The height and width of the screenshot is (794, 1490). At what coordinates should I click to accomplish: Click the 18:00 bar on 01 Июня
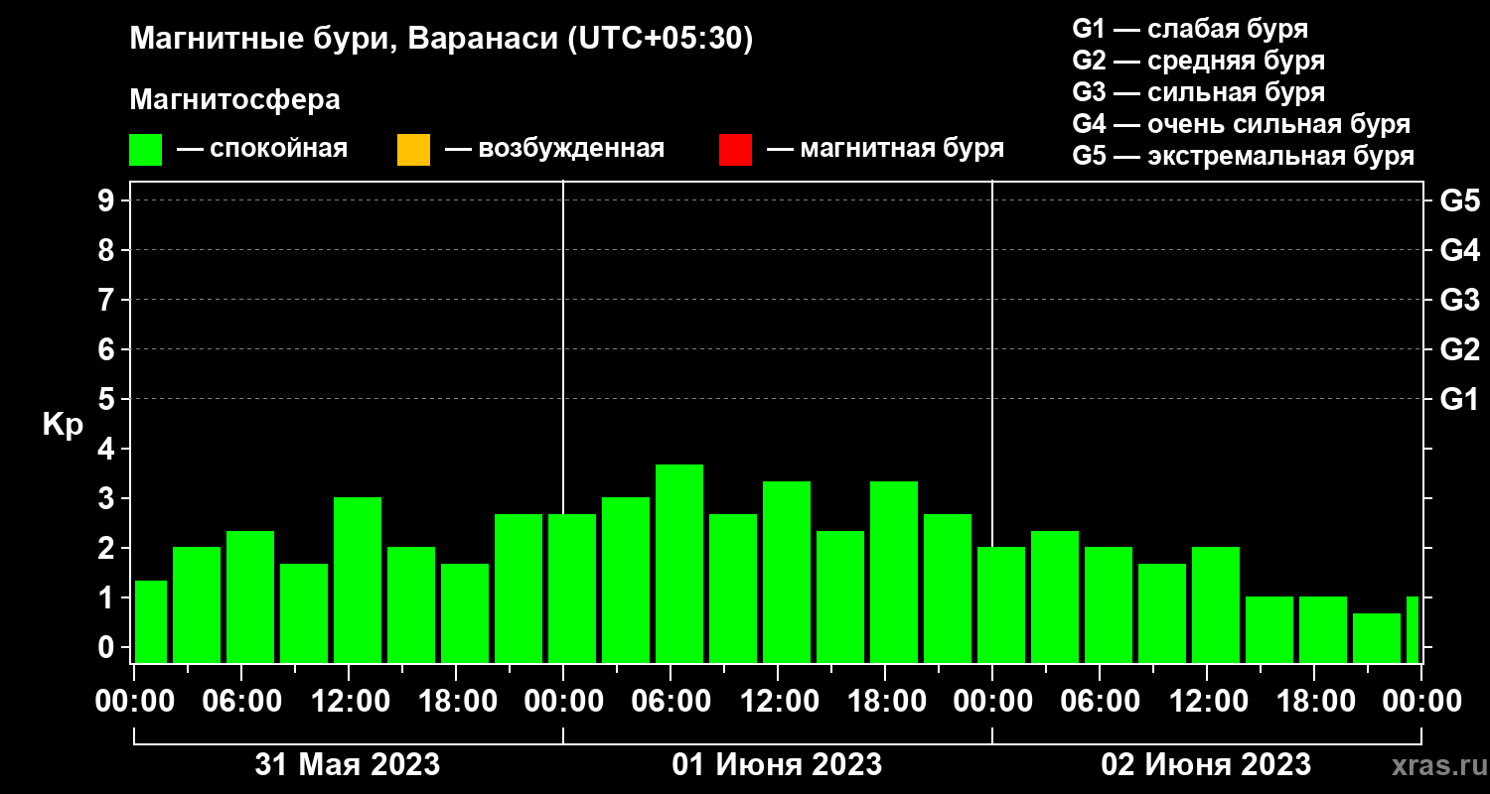[x=894, y=572]
